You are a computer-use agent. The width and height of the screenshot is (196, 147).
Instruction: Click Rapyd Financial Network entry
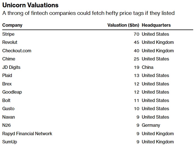[x=27, y=134]
